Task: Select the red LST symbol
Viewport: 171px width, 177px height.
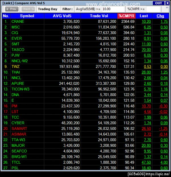Action: [x=15, y=112]
